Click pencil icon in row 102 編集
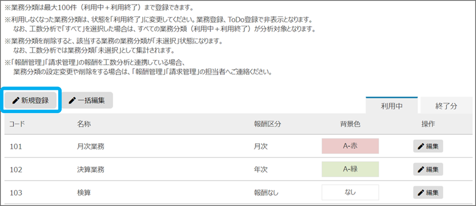The width and height of the screenshot is (476, 206). 421,169
